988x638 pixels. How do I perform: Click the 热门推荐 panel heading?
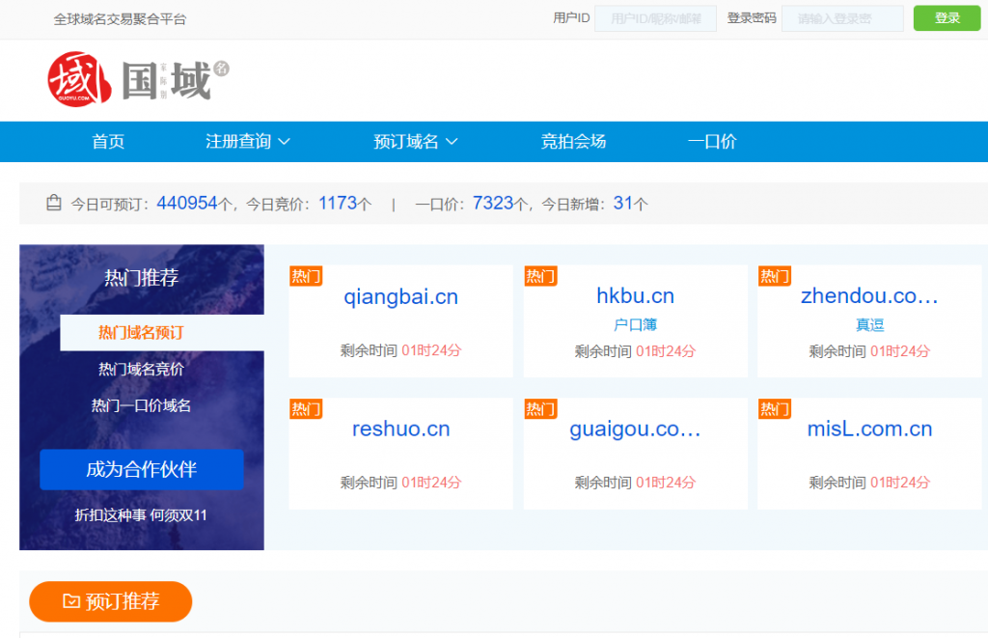click(x=141, y=277)
